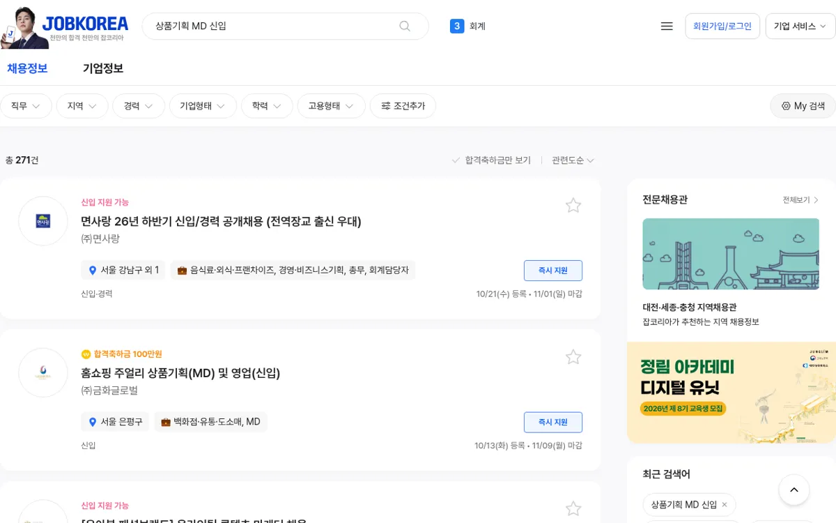Open the 고용형태 filter dropdown
This screenshot has width=836, height=523.
332,106
